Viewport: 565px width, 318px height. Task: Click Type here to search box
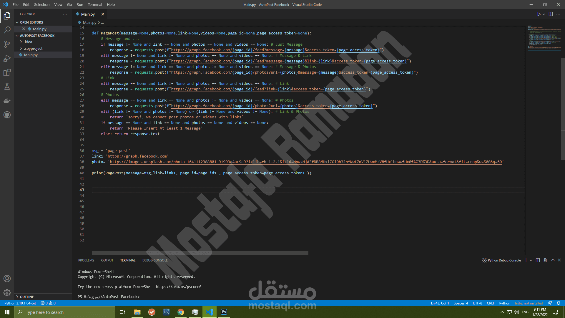(x=65, y=312)
